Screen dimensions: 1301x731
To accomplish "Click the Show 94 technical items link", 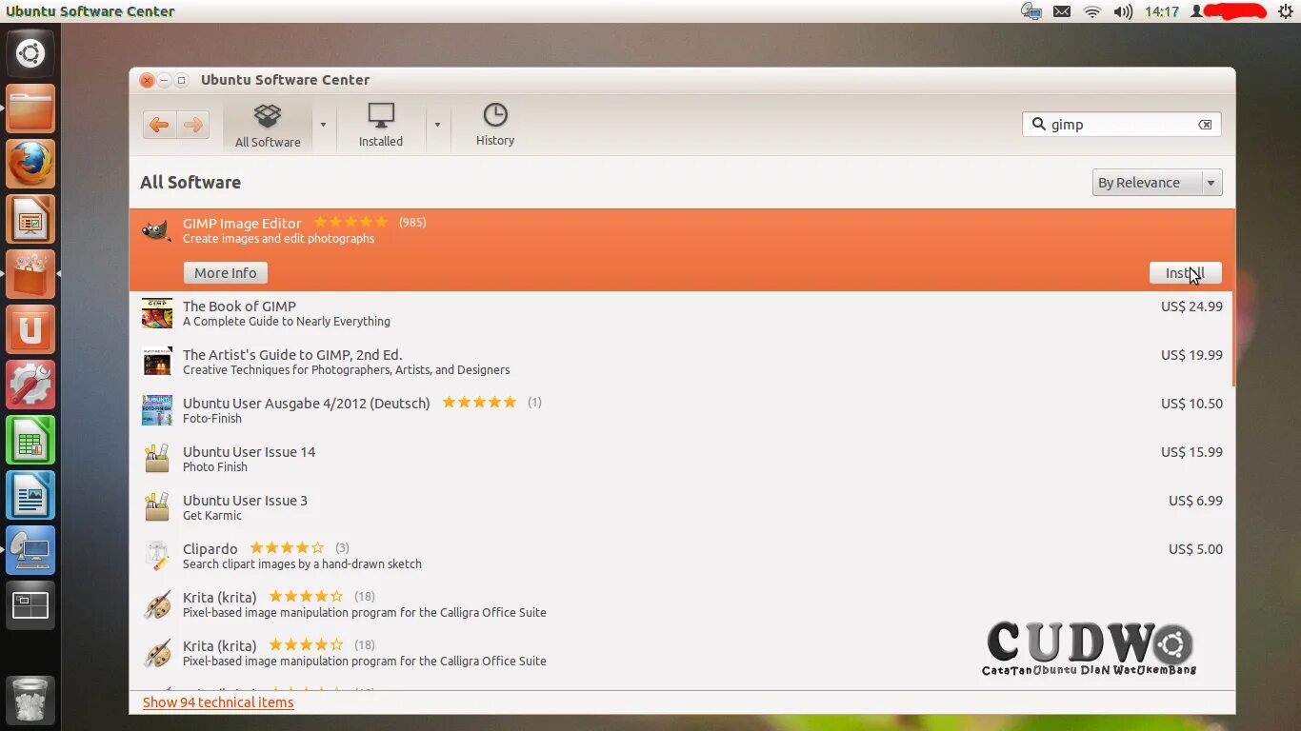I will (x=218, y=702).
